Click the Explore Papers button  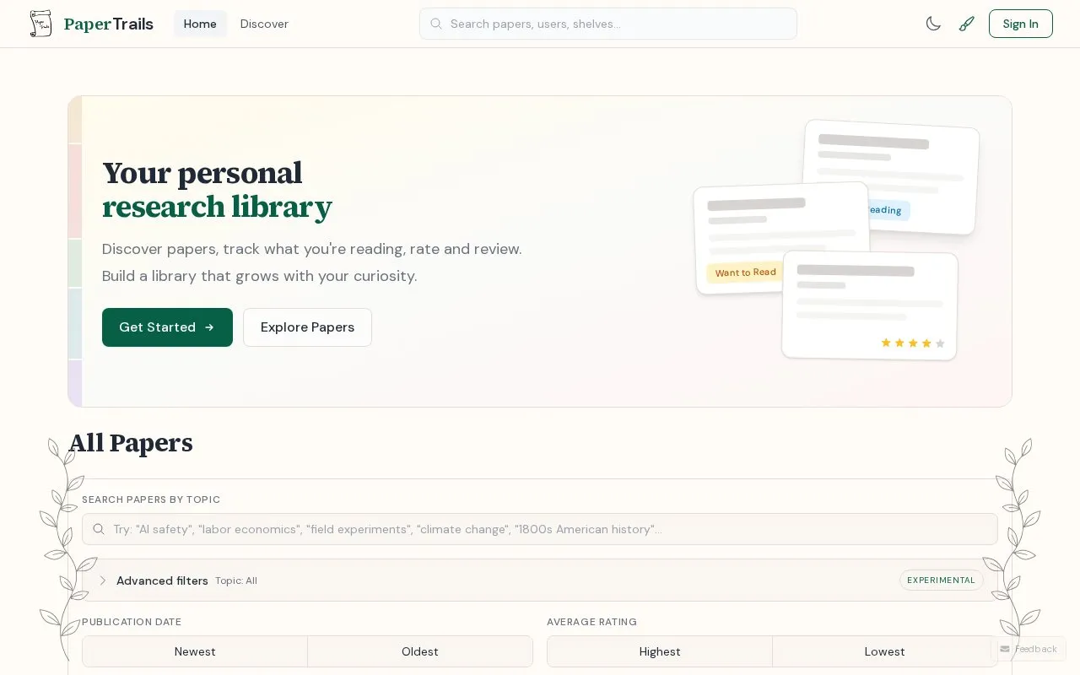click(x=307, y=327)
